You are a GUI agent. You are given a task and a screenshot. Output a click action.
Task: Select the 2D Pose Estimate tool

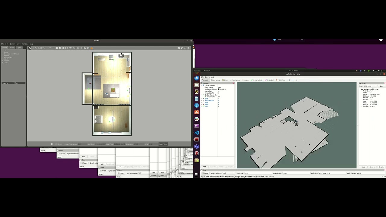(257, 80)
